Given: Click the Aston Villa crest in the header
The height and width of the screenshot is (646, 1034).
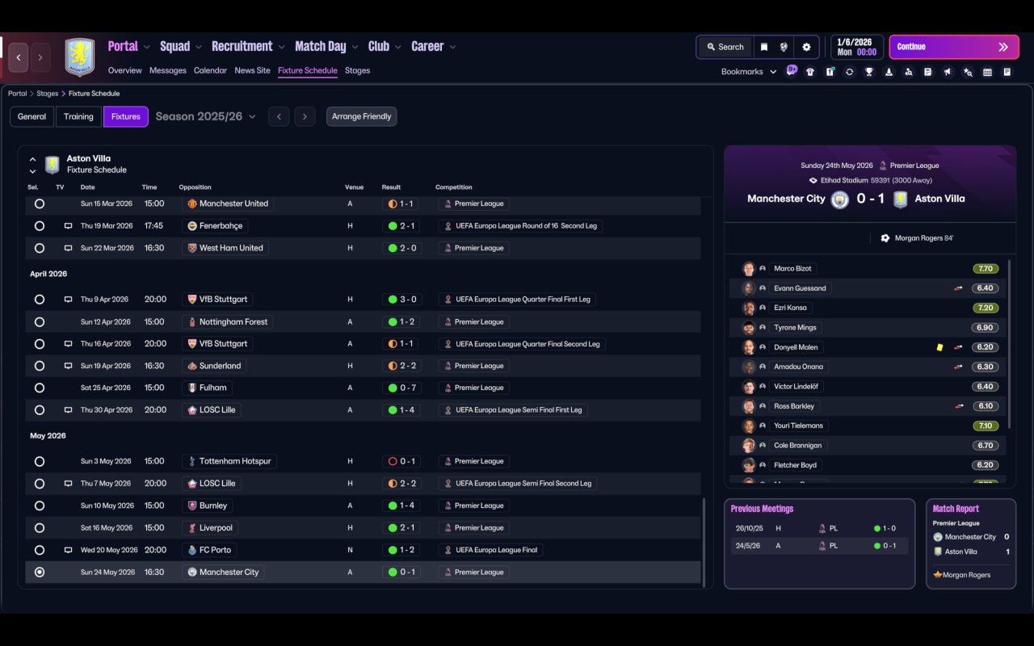Looking at the screenshot, I should [80, 57].
